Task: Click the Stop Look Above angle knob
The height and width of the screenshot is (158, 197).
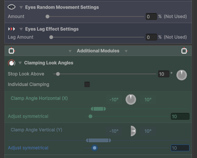Action: click(x=182, y=75)
